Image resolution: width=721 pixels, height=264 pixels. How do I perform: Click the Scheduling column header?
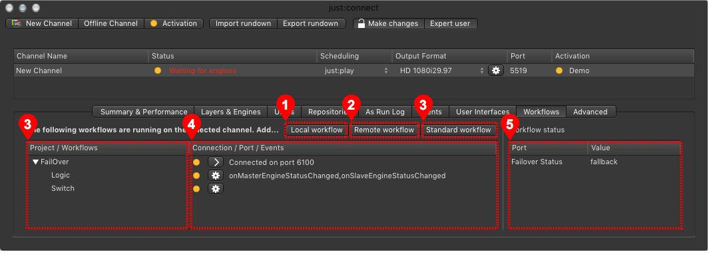354,56
